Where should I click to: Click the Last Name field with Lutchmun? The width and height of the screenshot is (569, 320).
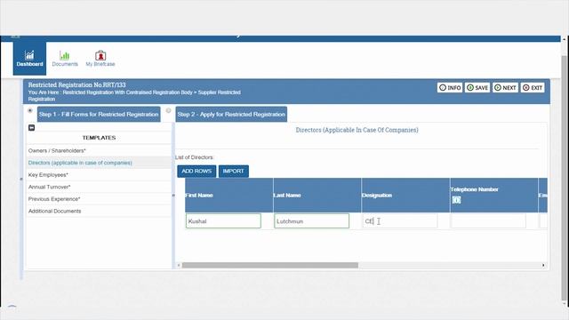[x=312, y=221]
